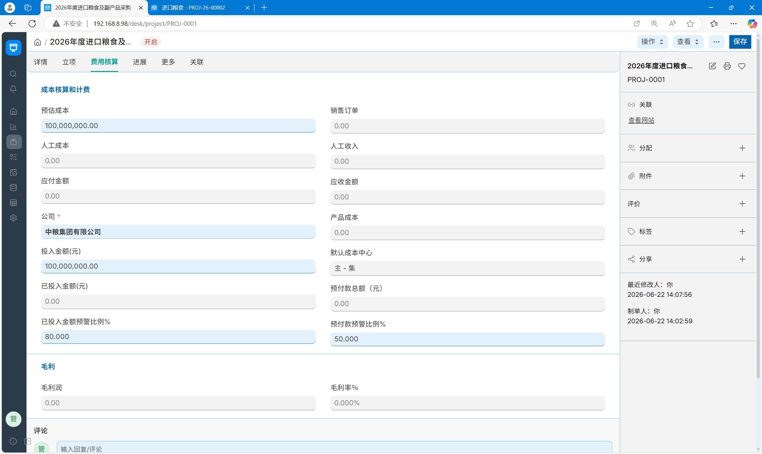Open the 操作 dropdown menu
This screenshot has width=762, height=454.
pos(653,42)
